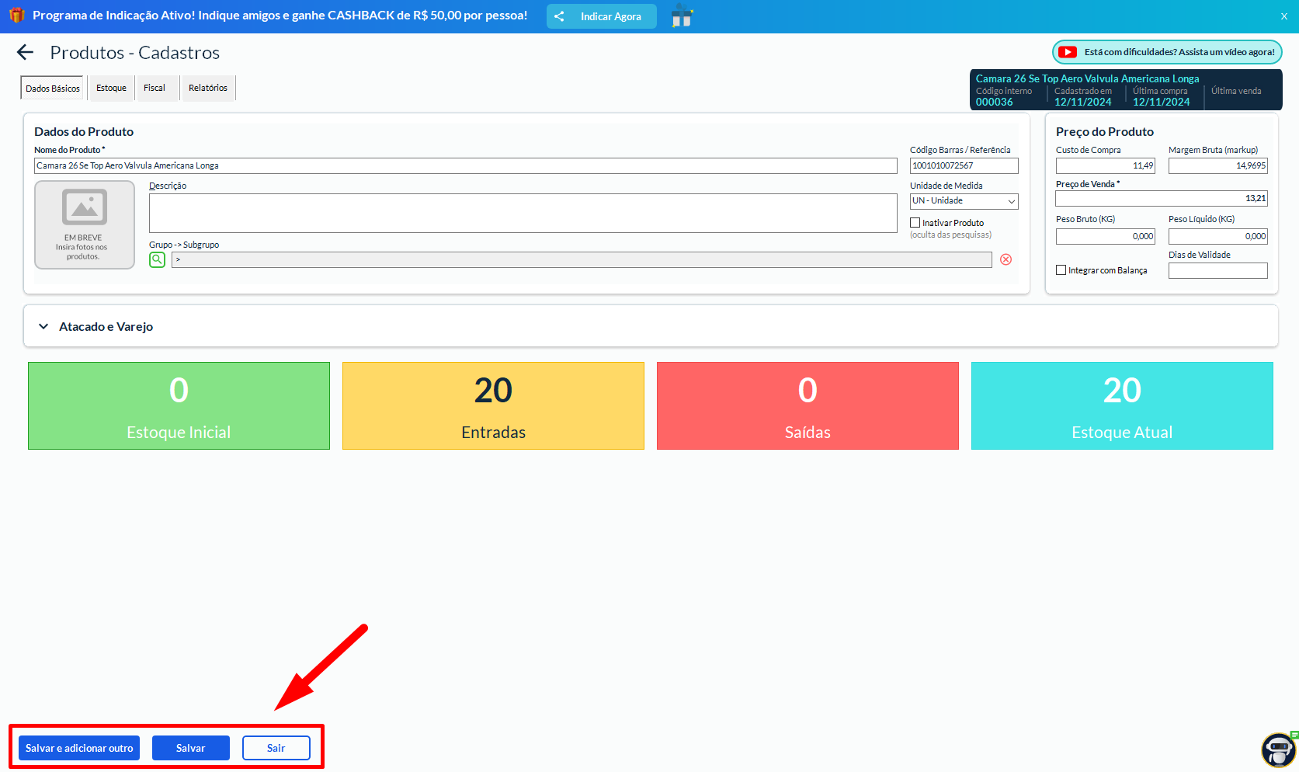Open the Fiscal tab

(155, 88)
